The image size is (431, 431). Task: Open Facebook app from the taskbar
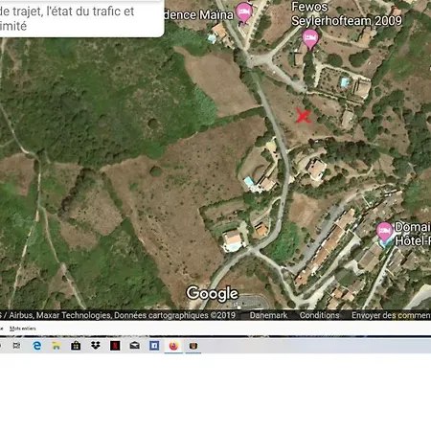(x=154, y=346)
